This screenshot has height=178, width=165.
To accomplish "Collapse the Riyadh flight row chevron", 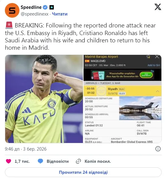I will point(158,91).
